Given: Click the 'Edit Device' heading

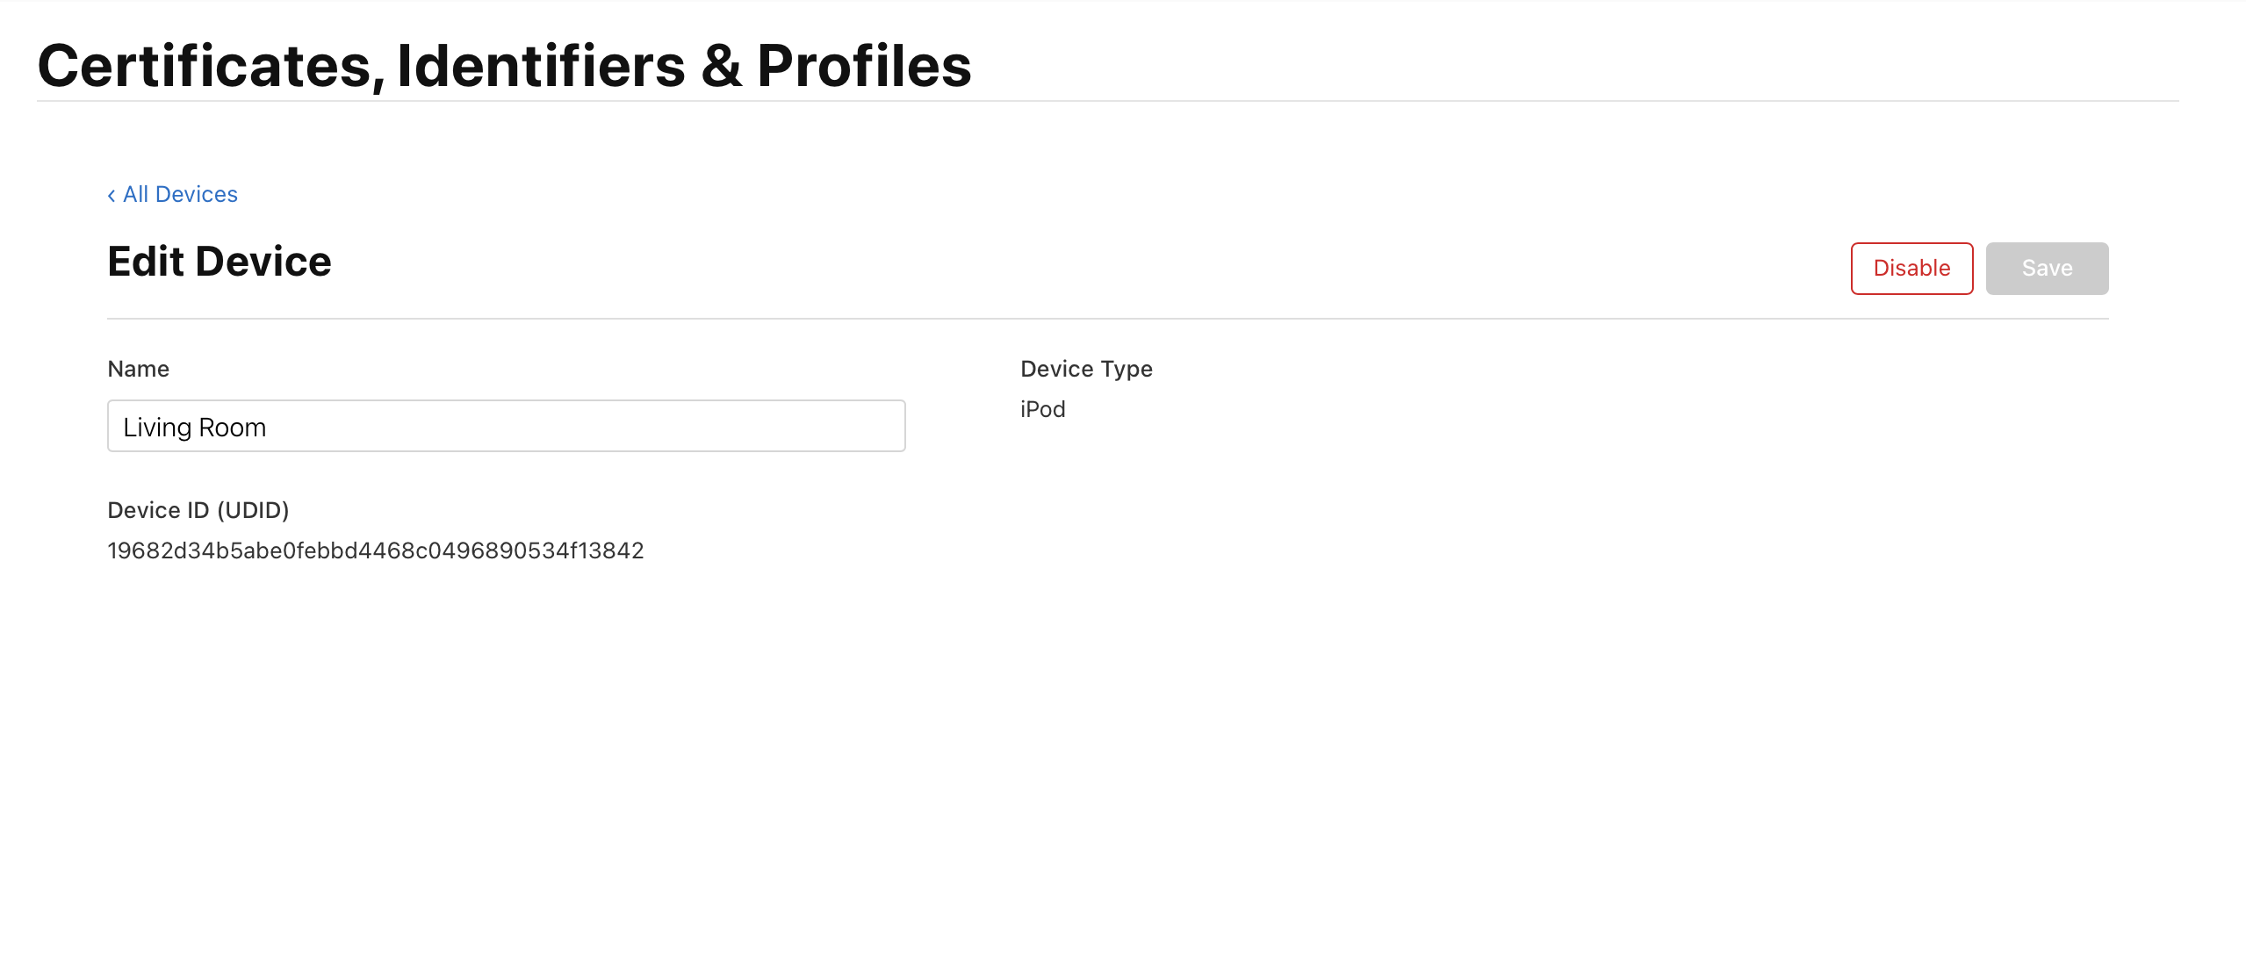Looking at the screenshot, I should point(219,262).
